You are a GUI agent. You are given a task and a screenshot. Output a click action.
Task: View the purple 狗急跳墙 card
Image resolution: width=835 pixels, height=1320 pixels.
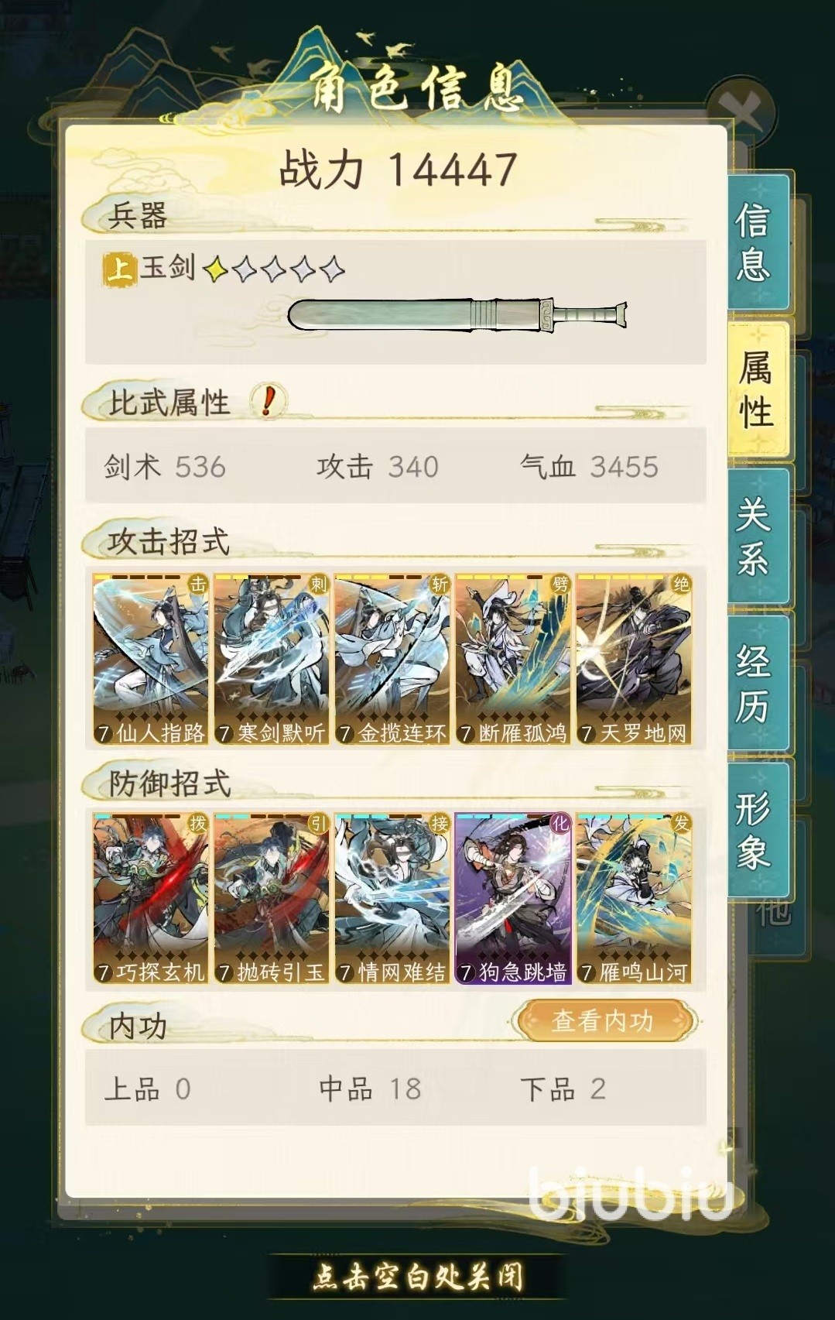tap(513, 899)
